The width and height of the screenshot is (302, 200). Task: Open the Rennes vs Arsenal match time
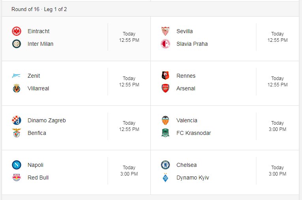(x=278, y=82)
